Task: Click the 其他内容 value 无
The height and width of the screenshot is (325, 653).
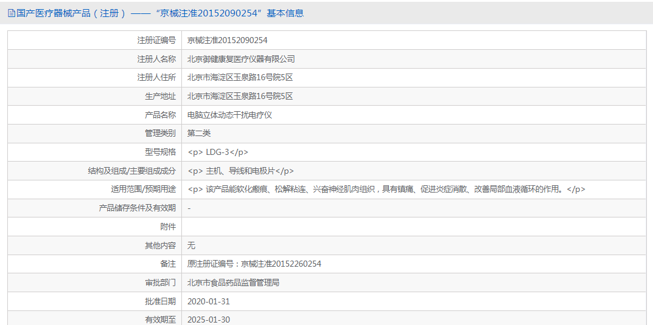Action: 192,245
